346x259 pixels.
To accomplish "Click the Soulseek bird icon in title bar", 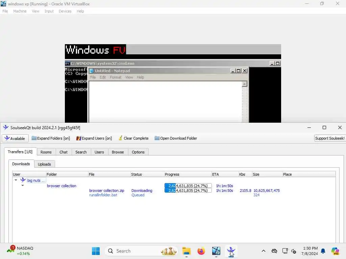I will (5, 127).
